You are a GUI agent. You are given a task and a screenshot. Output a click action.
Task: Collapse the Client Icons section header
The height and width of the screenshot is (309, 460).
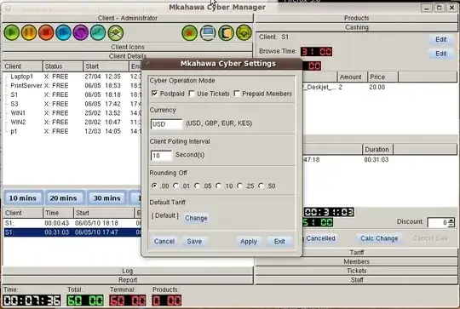pos(128,47)
